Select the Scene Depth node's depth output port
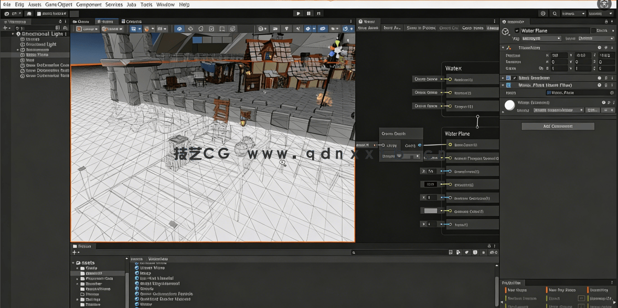Viewport: 618px width, 308px height. coord(420,145)
